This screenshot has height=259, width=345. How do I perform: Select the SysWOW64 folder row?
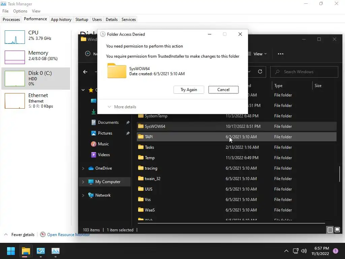coord(237,126)
